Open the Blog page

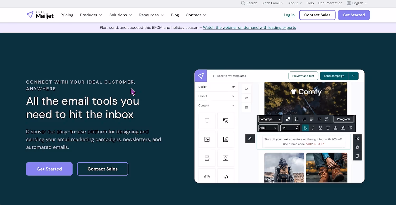pos(175,15)
